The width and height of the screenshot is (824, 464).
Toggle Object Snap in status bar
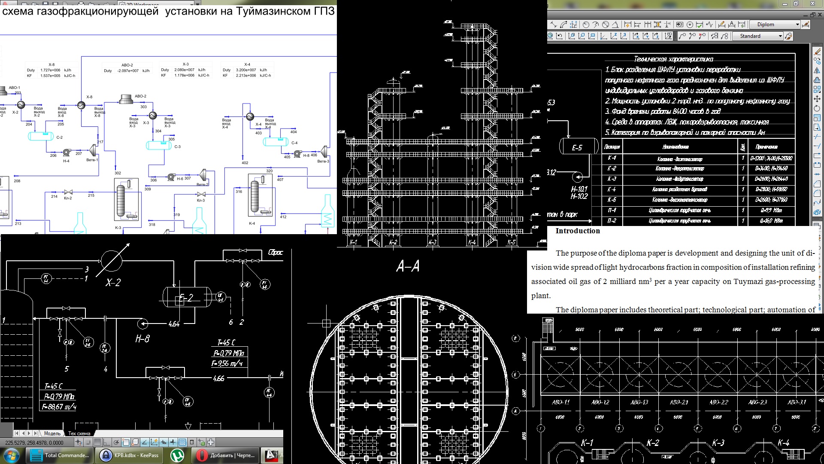tap(126, 443)
